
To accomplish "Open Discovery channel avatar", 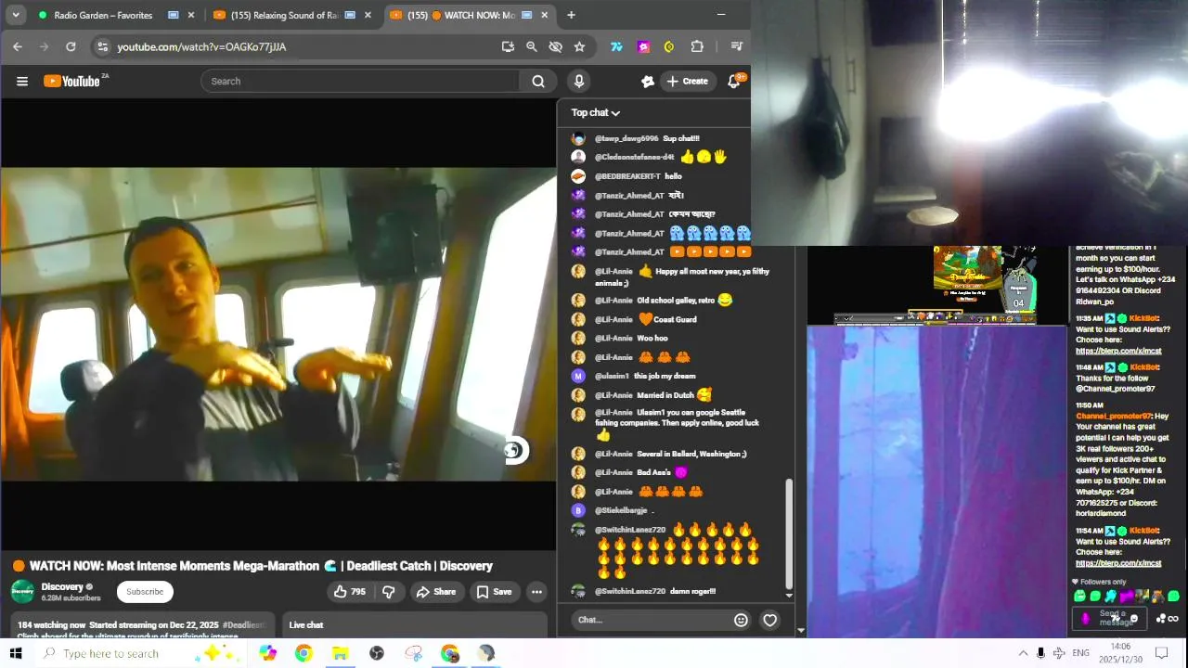I will click(x=22, y=592).
